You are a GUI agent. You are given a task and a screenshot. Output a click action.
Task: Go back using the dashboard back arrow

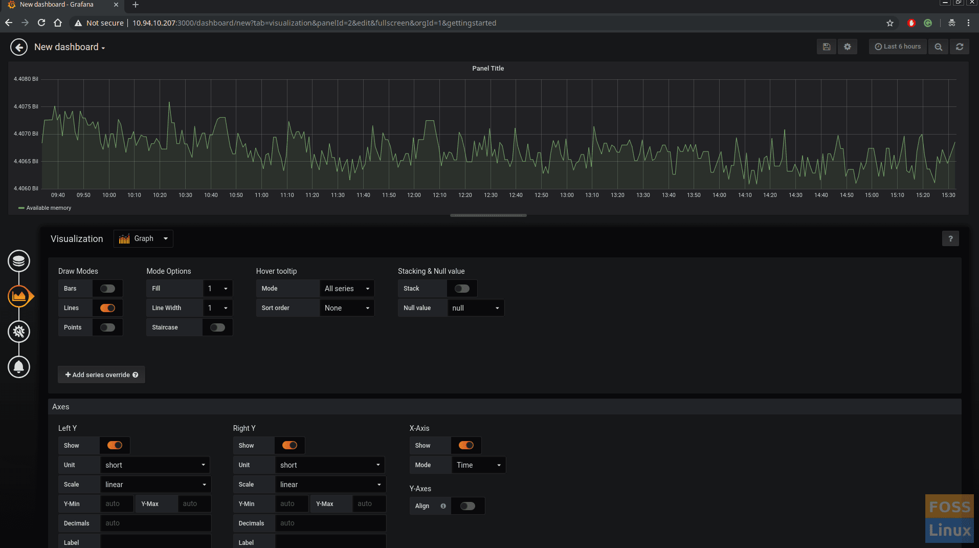point(19,47)
